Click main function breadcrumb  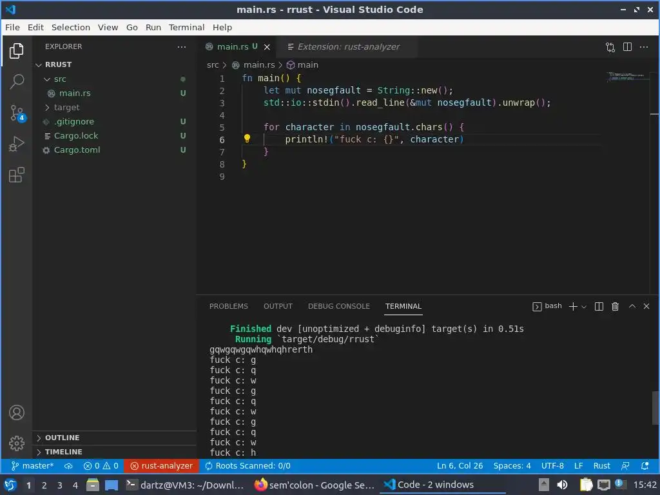pyautogui.click(x=303, y=65)
